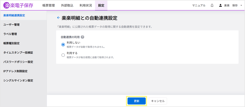Open the 利用状況 menu
Image resolution: width=245 pixels, height=107 pixels.
pos(86,6)
